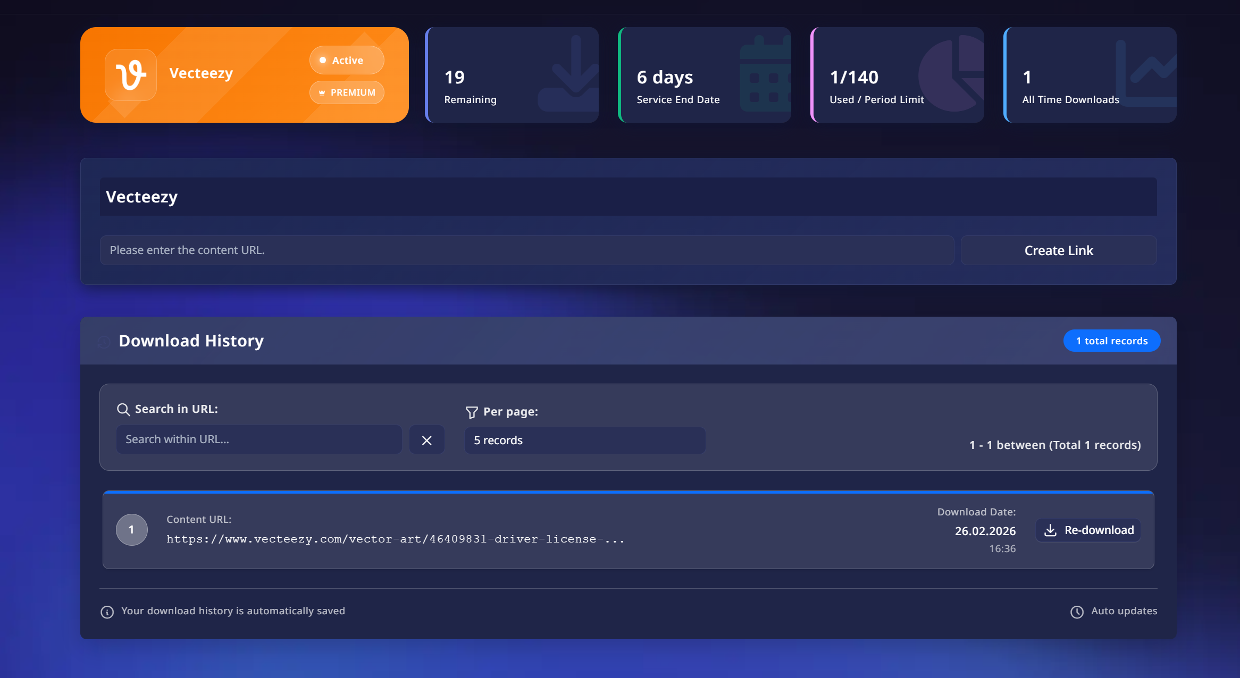Click the calendar icon on Service End Date card
Viewport: 1240px width, 678px height.
[x=765, y=75]
